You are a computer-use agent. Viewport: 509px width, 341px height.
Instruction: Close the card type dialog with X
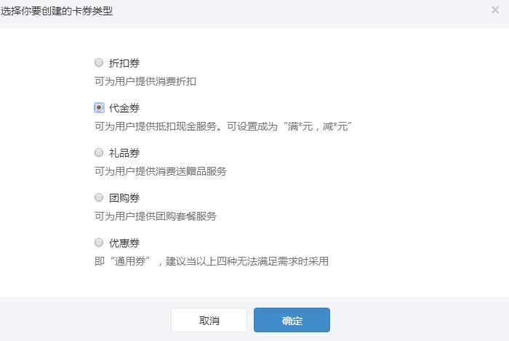click(x=495, y=10)
